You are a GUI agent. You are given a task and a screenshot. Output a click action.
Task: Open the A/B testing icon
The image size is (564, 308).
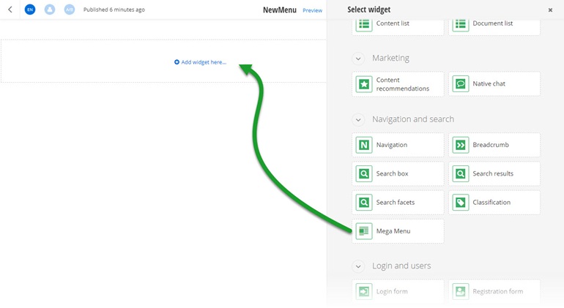(x=70, y=10)
